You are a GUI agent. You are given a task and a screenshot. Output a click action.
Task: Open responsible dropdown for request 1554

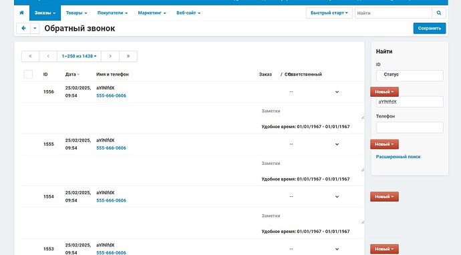point(337,196)
